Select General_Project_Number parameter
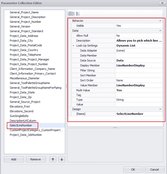This screenshot has width=167, height=174. 25,22
